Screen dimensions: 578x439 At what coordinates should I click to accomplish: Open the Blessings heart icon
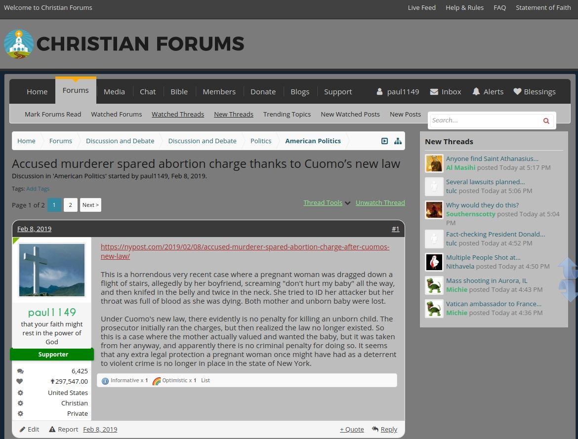[517, 91]
